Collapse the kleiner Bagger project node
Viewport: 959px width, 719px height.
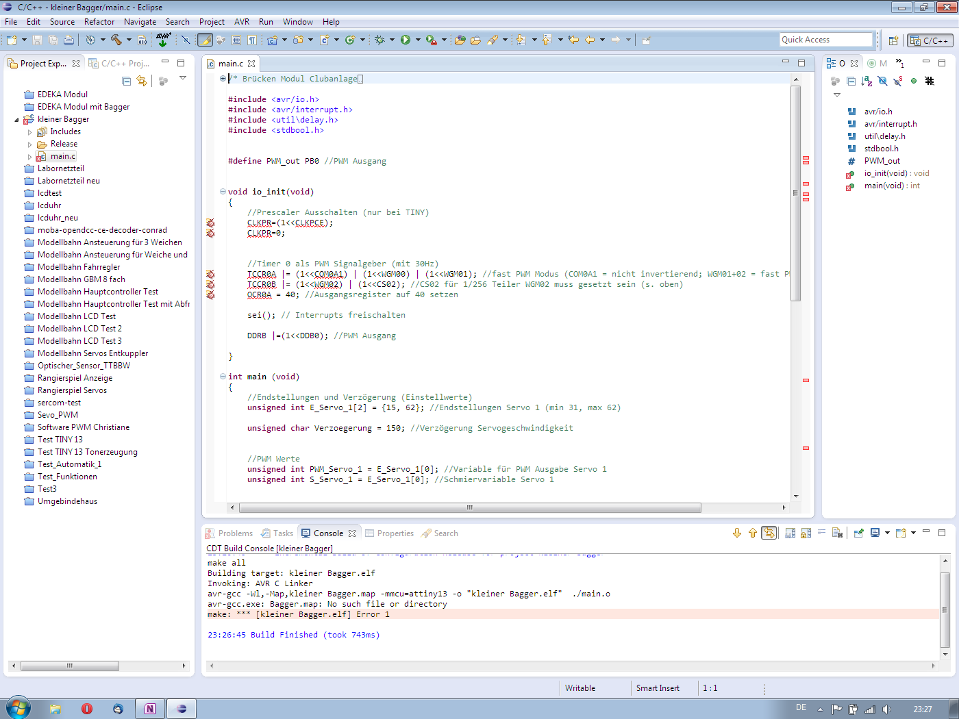[x=17, y=120]
